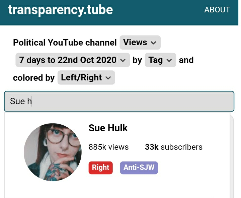Viewport: 241px width, 198px height.
Task: Click the 33k subscribers statistic
Action: [174, 147]
